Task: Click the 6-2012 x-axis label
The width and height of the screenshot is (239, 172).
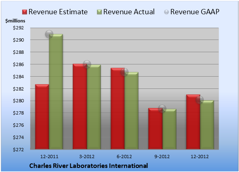Action: [124, 157]
